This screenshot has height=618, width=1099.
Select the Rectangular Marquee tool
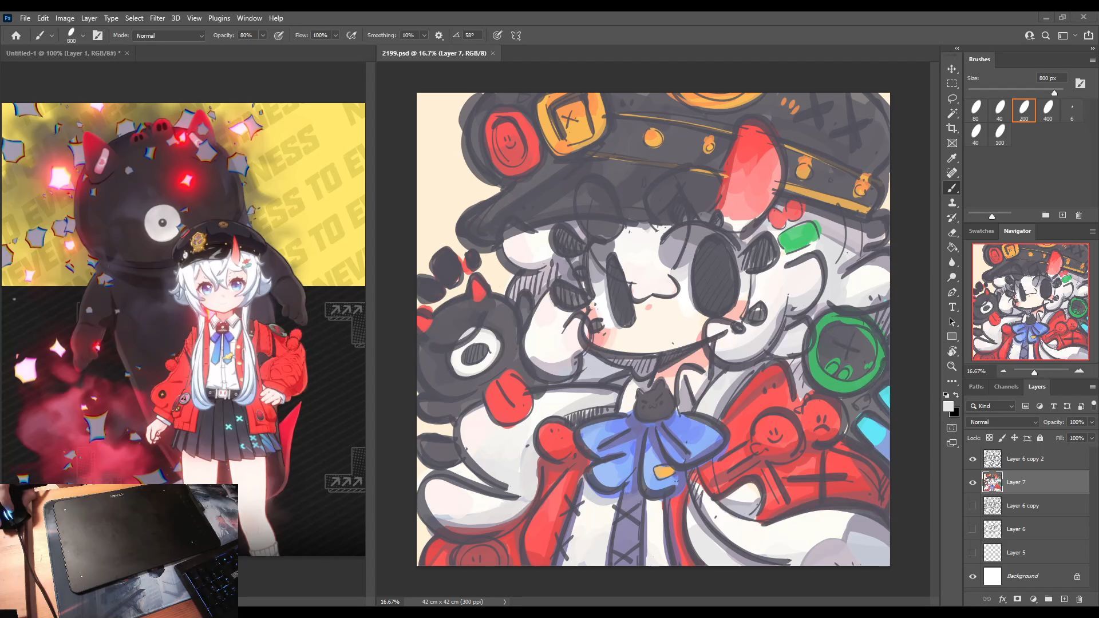point(952,84)
